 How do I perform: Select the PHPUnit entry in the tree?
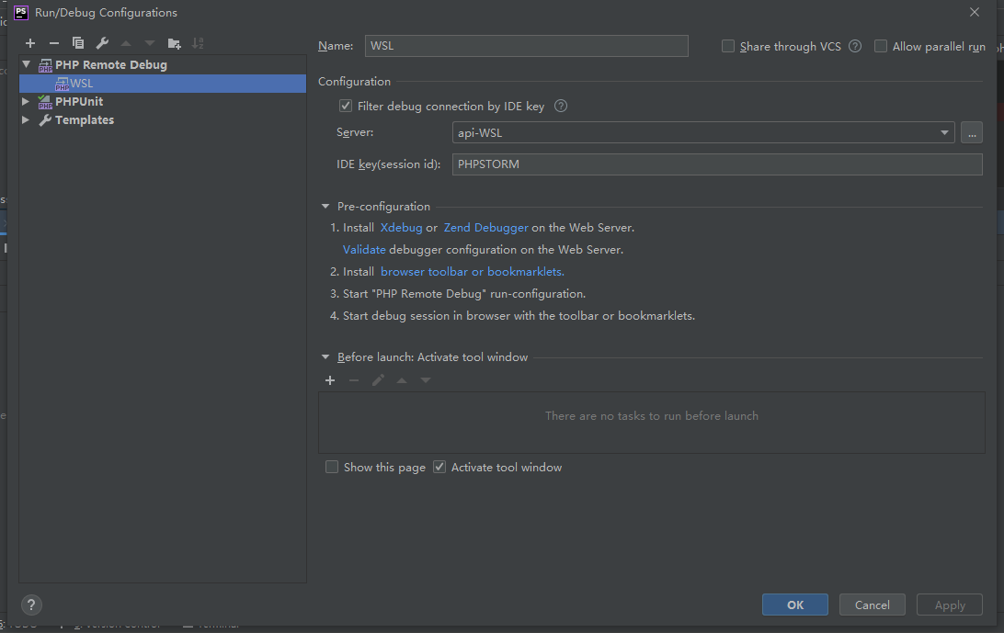tap(79, 101)
